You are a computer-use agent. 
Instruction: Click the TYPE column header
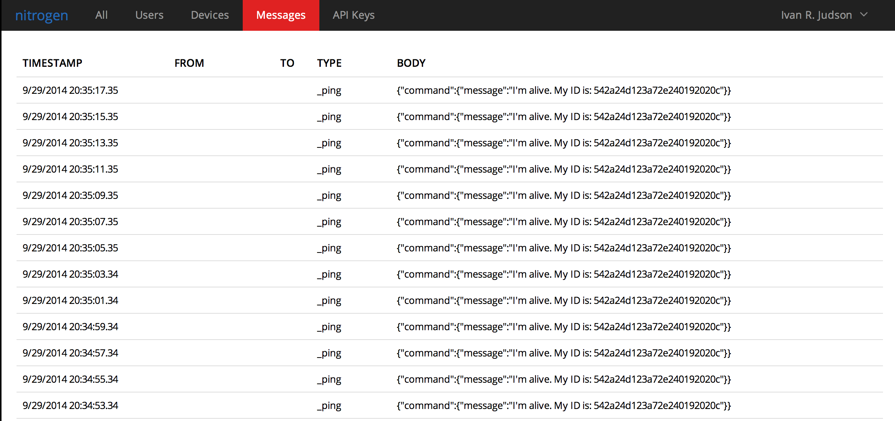pos(329,63)
